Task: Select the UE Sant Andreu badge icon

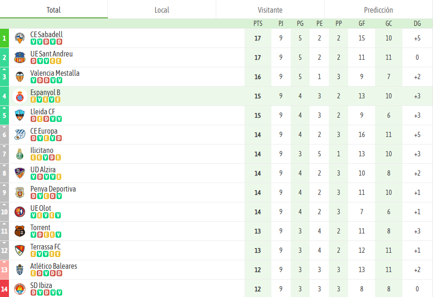Action: tap(19, 57)
